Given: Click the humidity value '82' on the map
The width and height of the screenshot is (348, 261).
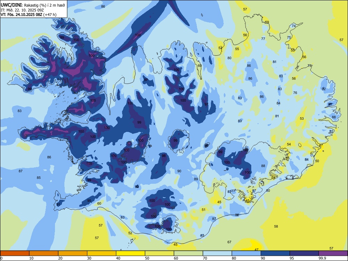Looking at the screenshot, I should 331,132.
